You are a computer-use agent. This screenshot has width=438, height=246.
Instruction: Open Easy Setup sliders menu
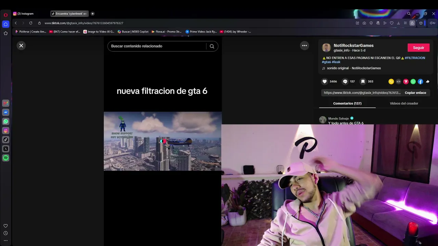point(405,23)
